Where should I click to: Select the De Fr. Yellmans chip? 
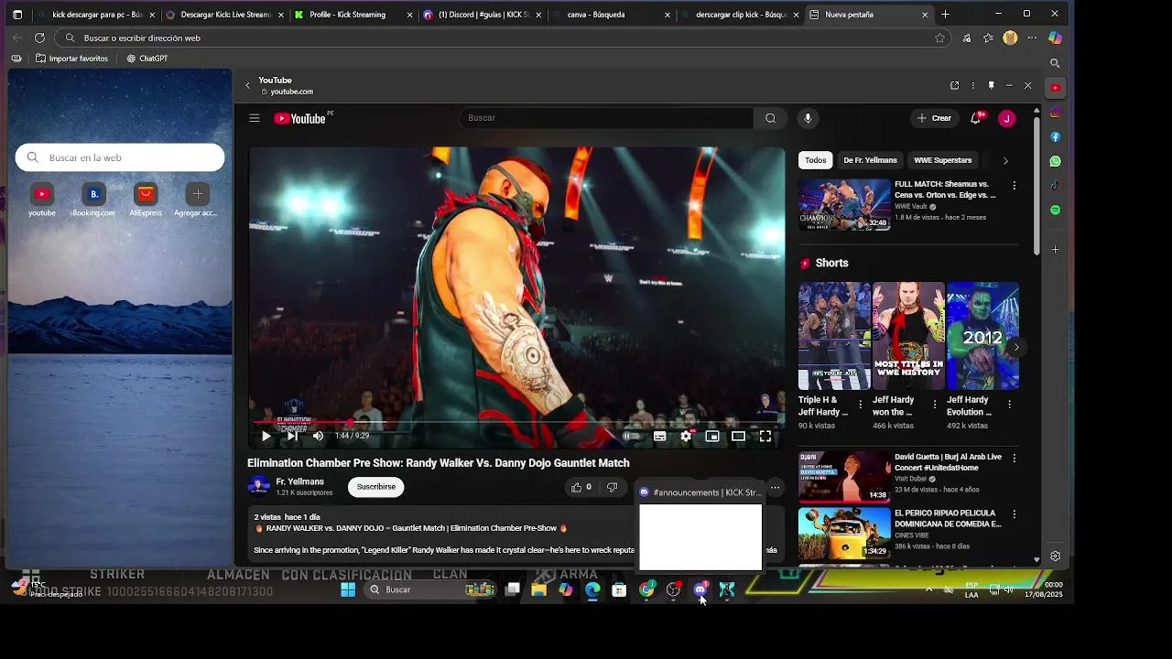[x=870, y=160]
